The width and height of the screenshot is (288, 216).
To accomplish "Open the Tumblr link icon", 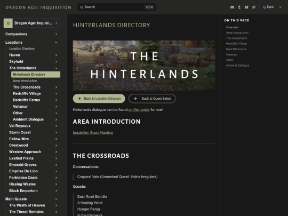I will point(239,7).
